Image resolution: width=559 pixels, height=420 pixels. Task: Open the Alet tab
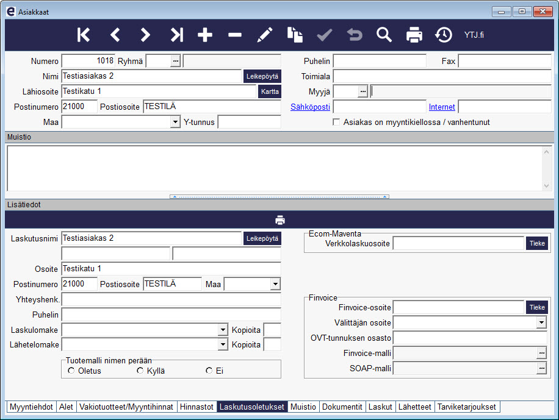click(x=66, y=407)
